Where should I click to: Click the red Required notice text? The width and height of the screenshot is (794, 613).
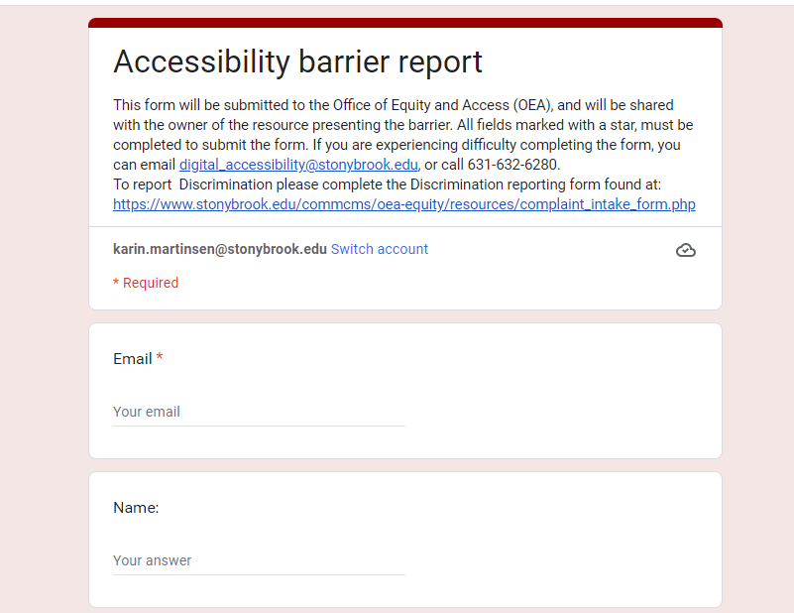145,283
